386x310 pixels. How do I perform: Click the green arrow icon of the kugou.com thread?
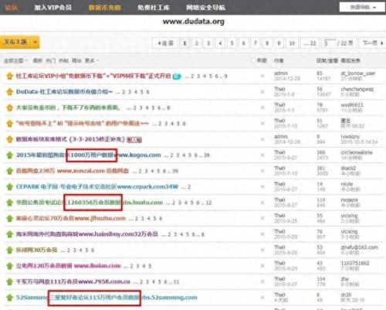click(9, 155)
